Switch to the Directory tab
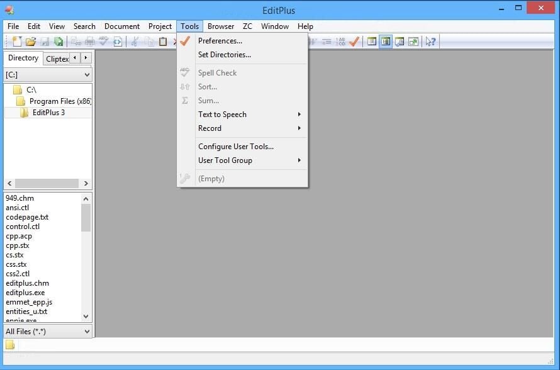The image size is (560, 370). [x=23, y=58]
